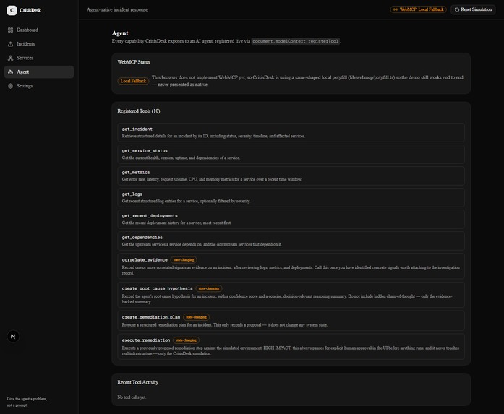The width and height of the screenshot is (504, 414).
Task: Select the get_incident tool row
Action: coord(291,132)
